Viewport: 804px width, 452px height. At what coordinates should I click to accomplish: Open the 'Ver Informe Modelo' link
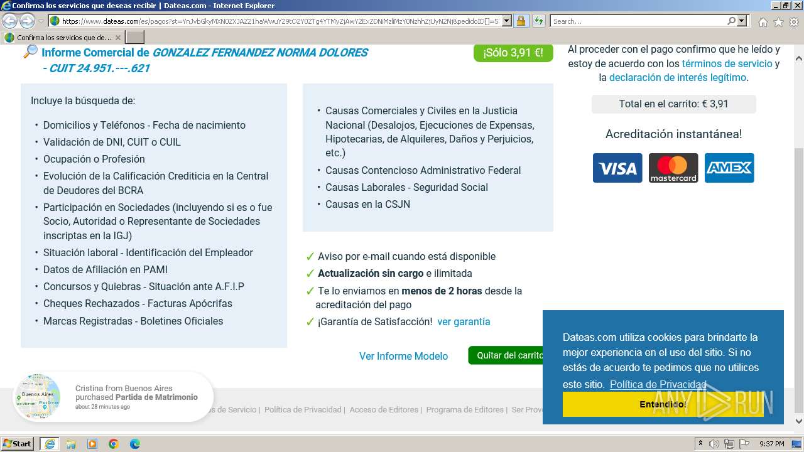(x=403, y=356)
